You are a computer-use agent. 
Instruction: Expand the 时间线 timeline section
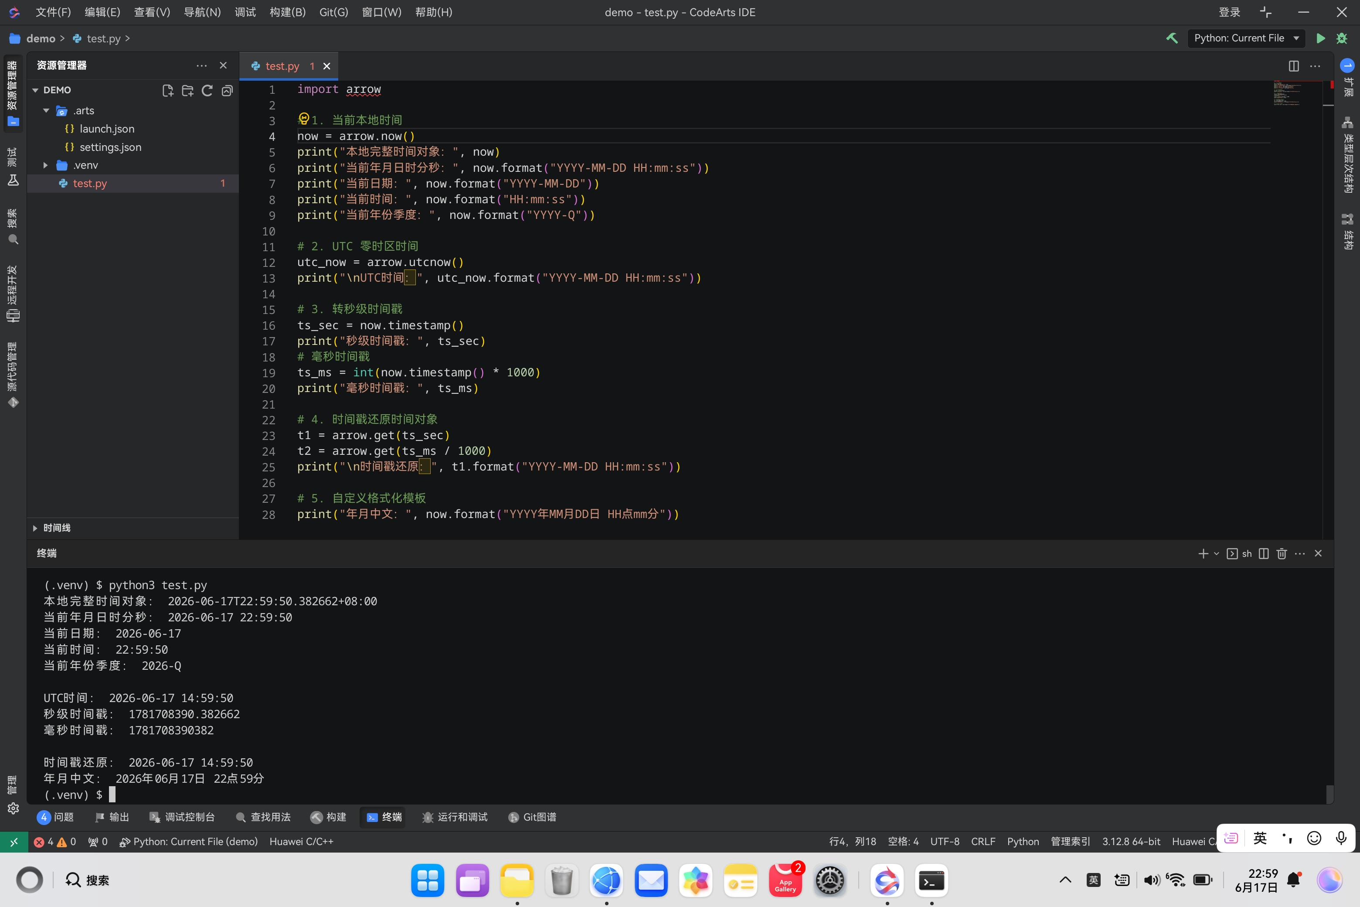click(35, 528)
